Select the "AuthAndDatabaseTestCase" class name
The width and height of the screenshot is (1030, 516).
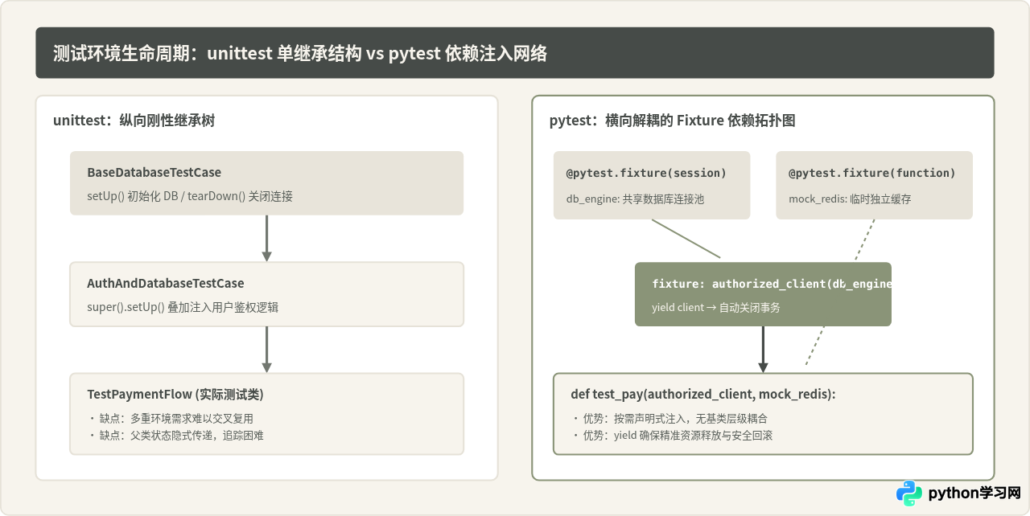click(x=165, y=283)
